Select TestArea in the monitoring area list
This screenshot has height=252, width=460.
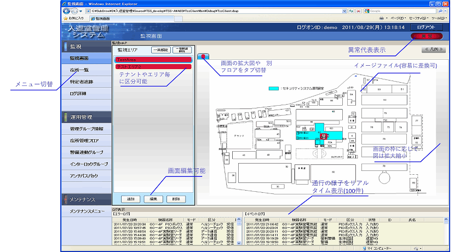[152, 59]
